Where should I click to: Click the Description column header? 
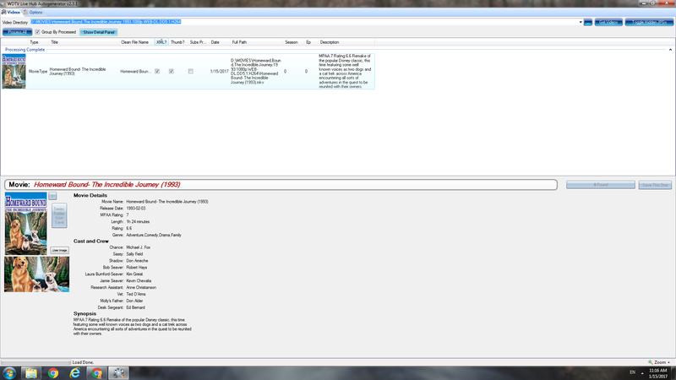pos(330,42)
